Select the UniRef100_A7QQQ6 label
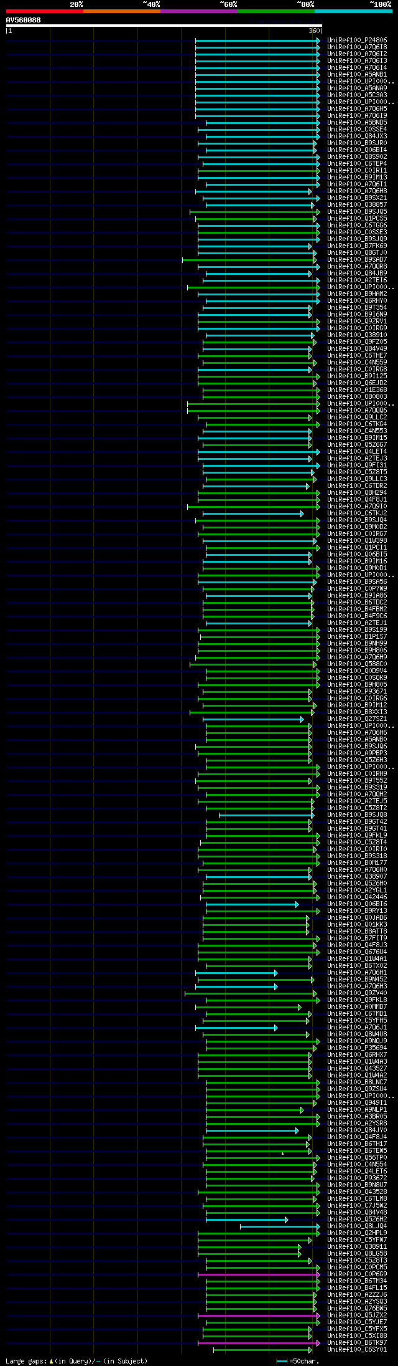 tap(357, 411)
